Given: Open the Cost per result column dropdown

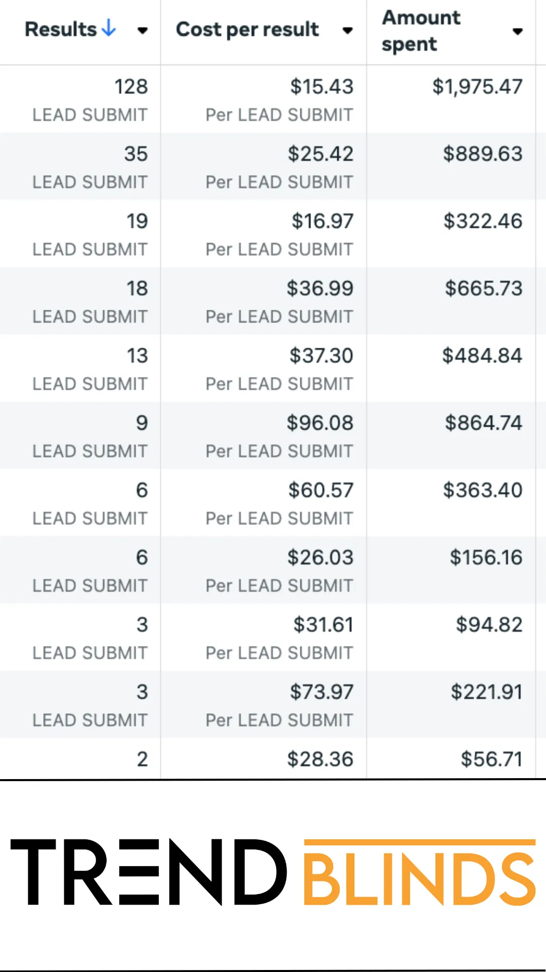Looking at the screenshot, I should [347, 30].
